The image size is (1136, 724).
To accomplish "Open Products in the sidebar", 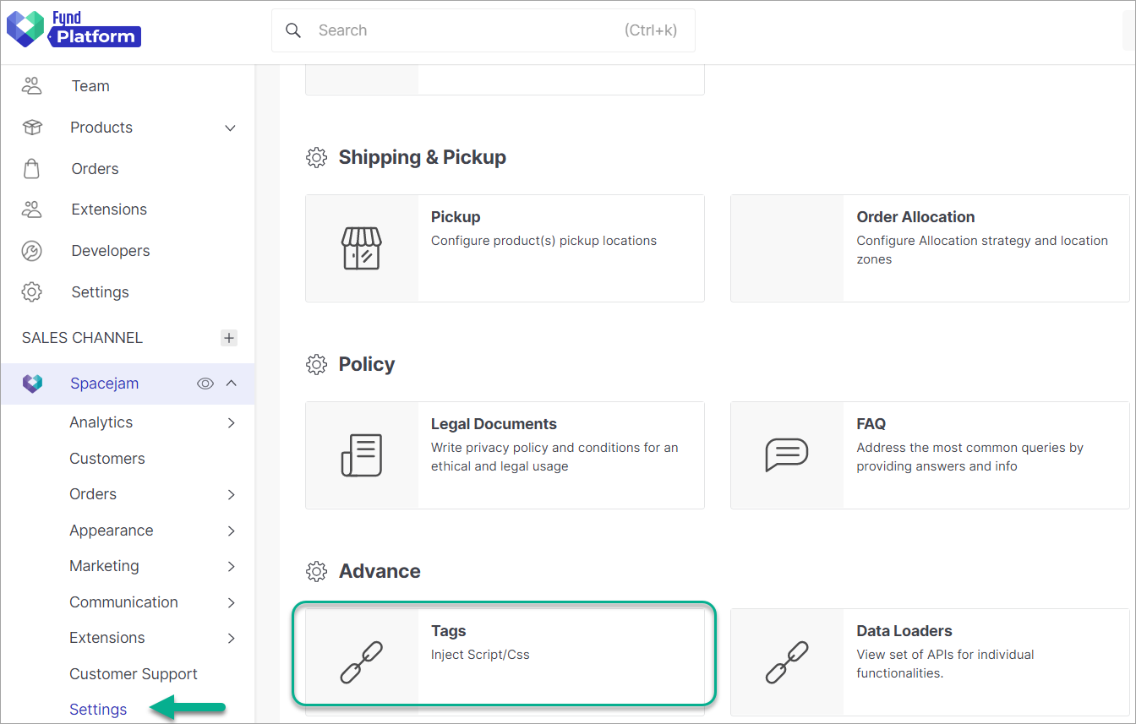I will coord(101,128).
